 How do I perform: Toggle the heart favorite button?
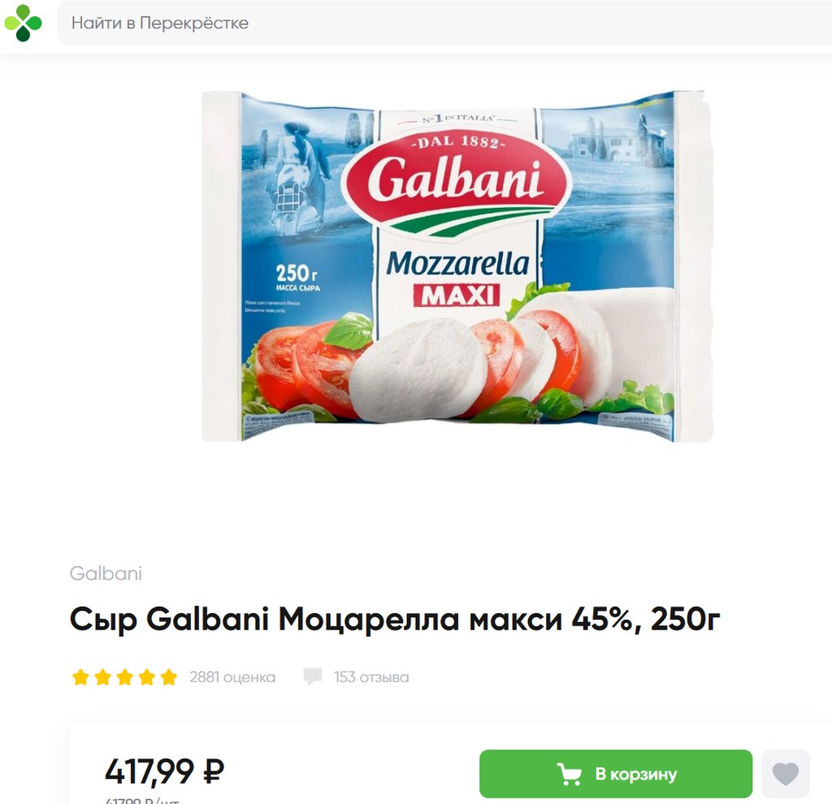coord(786,774)
